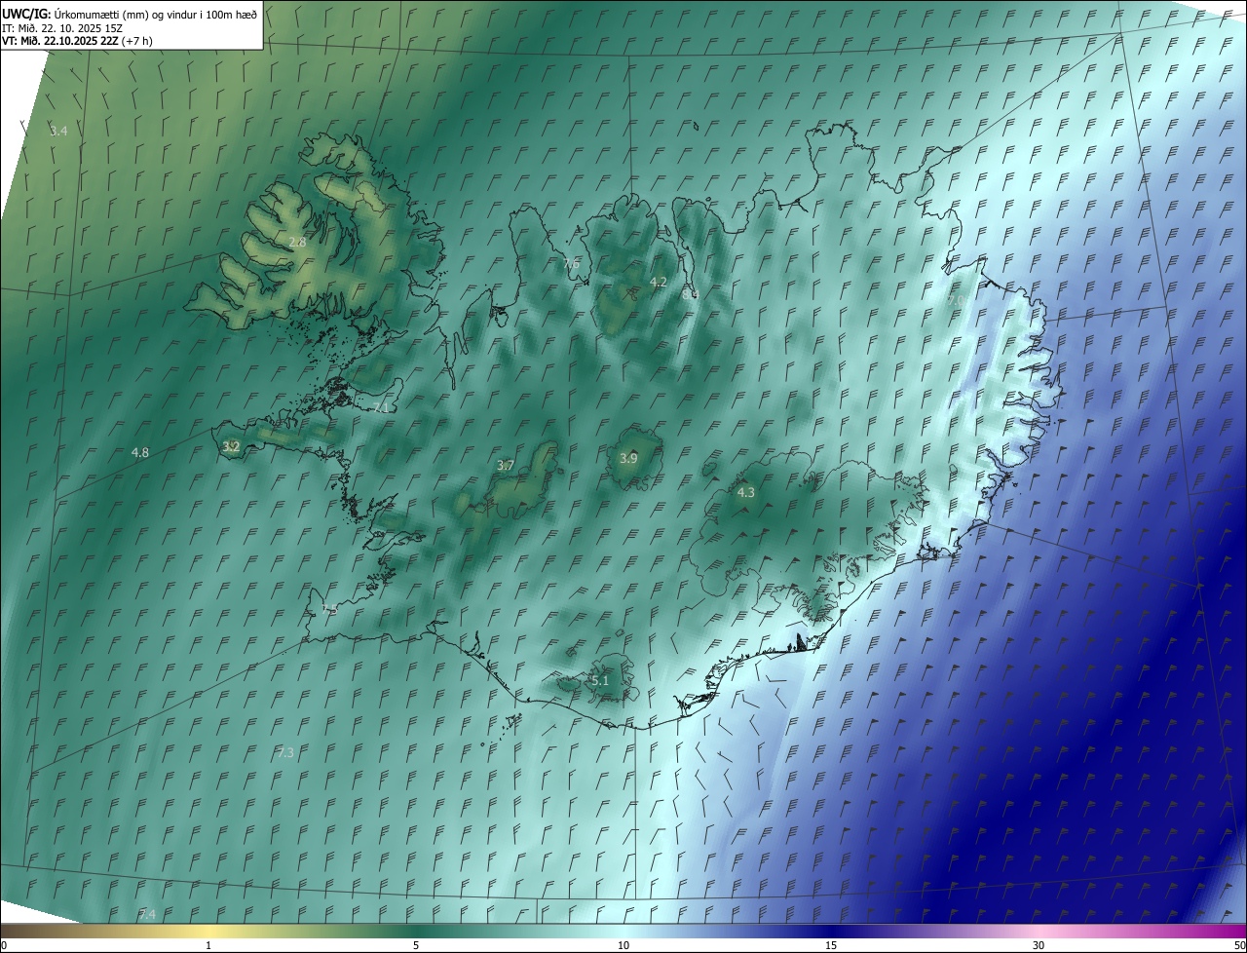Click the 4.2 precipitation value
1247x953 pixels.
[x=659, y=282]
